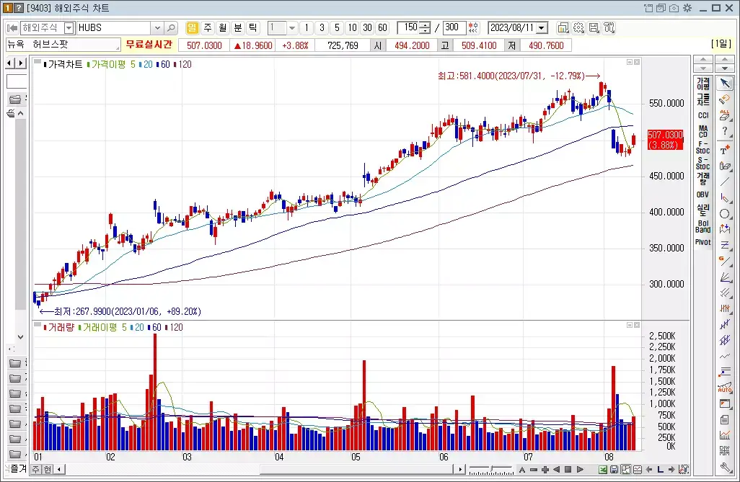
Task: Stop the chart replay
Action: pyautogui.click(x=568, y=469)
